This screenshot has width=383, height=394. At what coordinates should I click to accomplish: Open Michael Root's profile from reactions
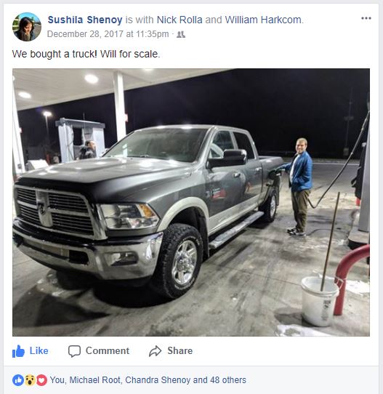click(x=95, y=380)
